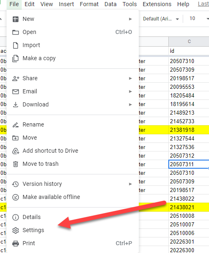Click the Make a copy icon
Viewport: 209px width, 253px height.
pyautogui.click(x=16, y=59)
